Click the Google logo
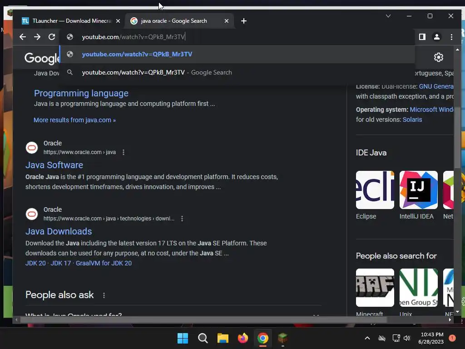 click(x=42, y=59)
